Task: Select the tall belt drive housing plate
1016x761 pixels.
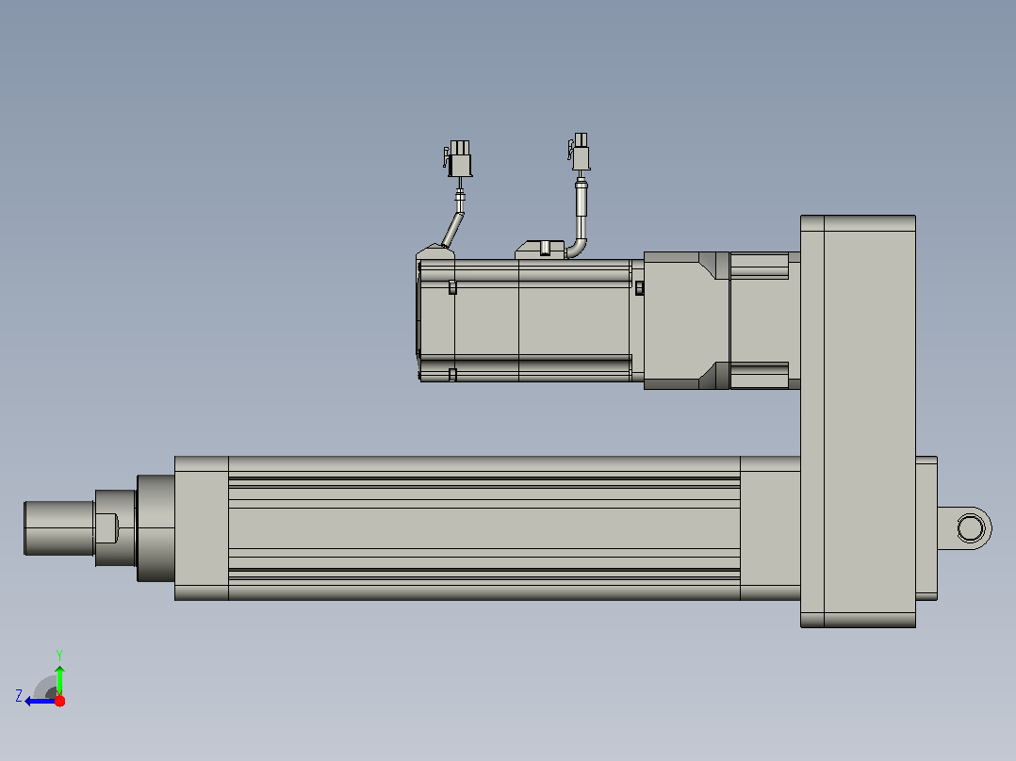Action: pyautogui.click(x=858, y=421)
